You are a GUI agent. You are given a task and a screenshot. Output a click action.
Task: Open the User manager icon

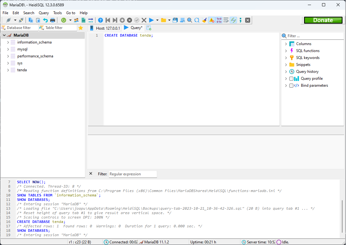[x=76, y=20]
